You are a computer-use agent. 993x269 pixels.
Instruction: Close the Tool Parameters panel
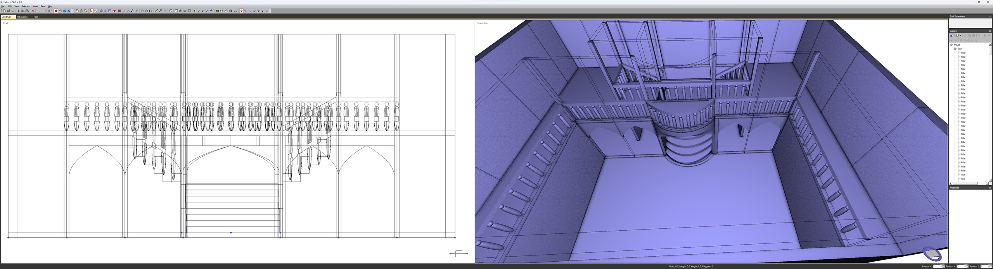pos(990,17)
